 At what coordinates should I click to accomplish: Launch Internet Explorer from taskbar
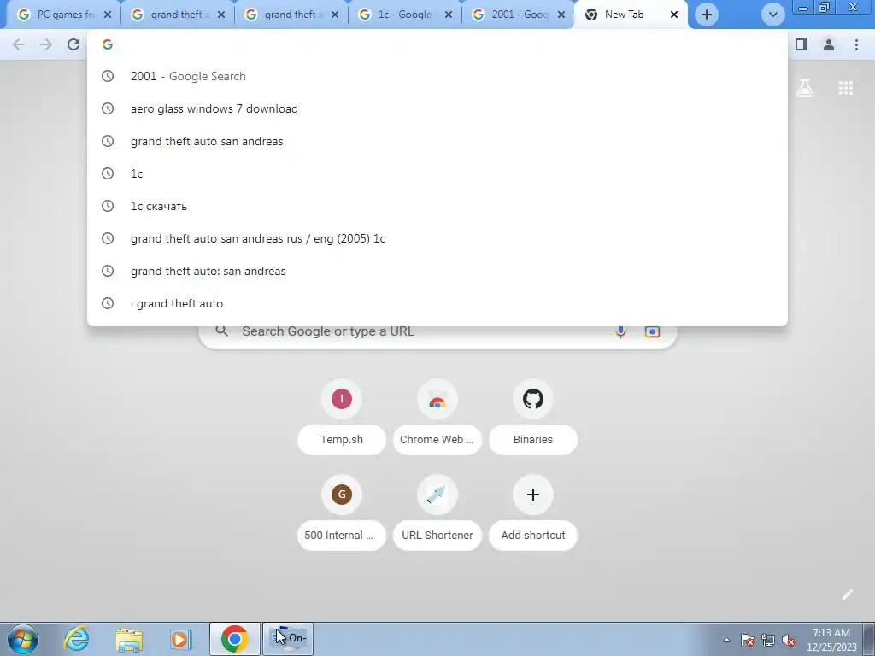pyautogui.click(x=76, y=639)
